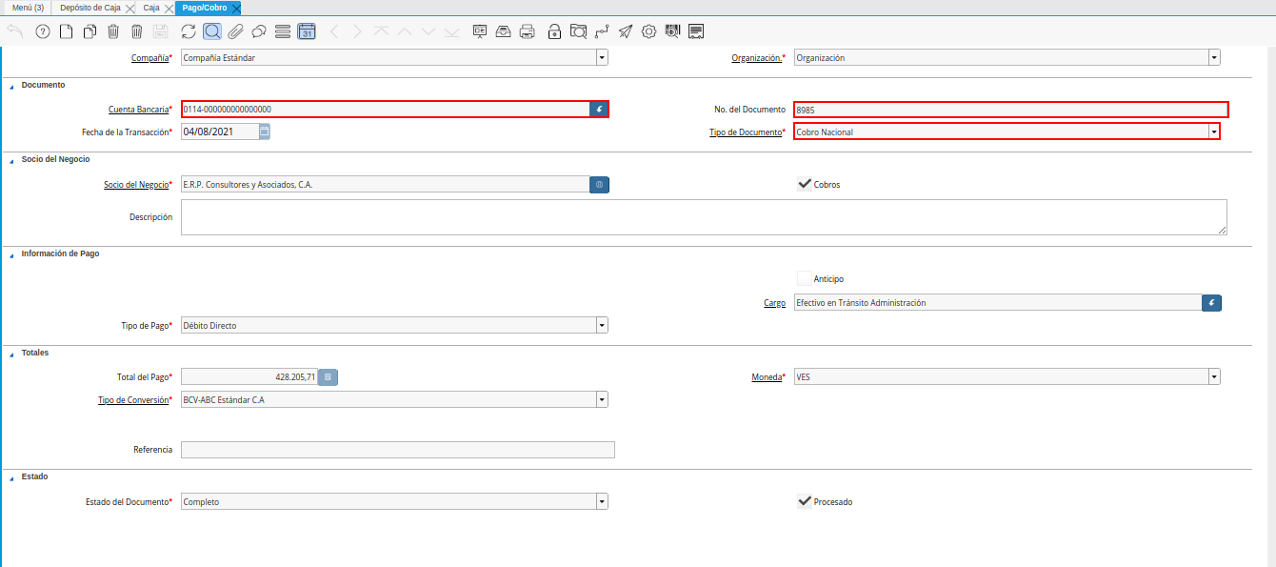This screenshot has height=567, width=1276.
Task: Select the Pago/Cobro tab
Action: coord(205,8)
